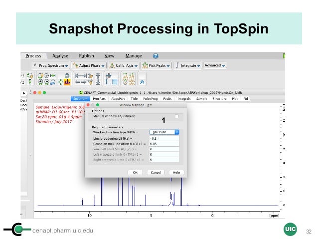Click the overlay multiple spectra icon
Image resolution: width=318 pixels, height=239 pixels.
132,75
